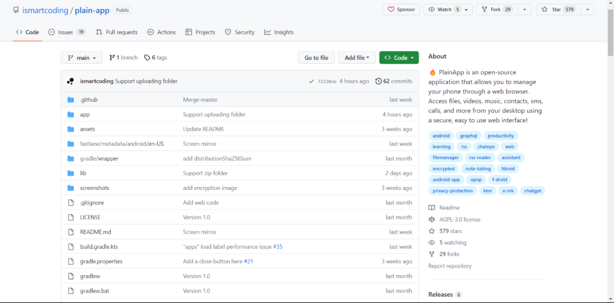Expand the dropdown arrow next to Star
Screen dimensions: 614x303
588,10
